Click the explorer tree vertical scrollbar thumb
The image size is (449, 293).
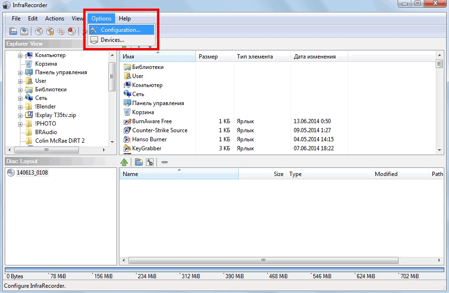(x=112, y=77)
